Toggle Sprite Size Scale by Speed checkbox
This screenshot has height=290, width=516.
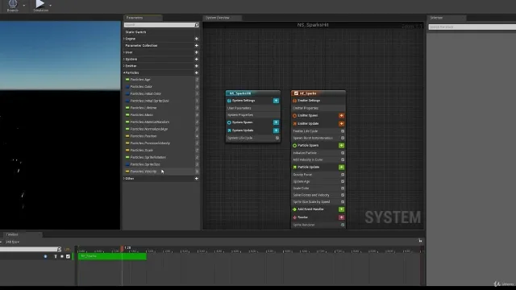343,202
